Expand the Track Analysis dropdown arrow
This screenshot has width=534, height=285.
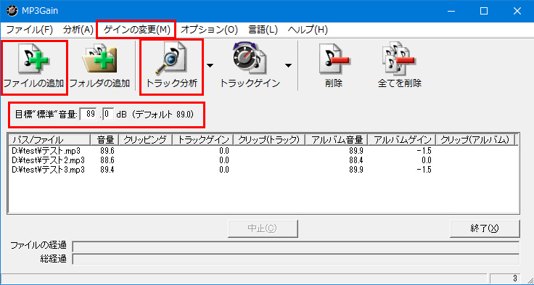pyautogui.click(x=210, y=65)
